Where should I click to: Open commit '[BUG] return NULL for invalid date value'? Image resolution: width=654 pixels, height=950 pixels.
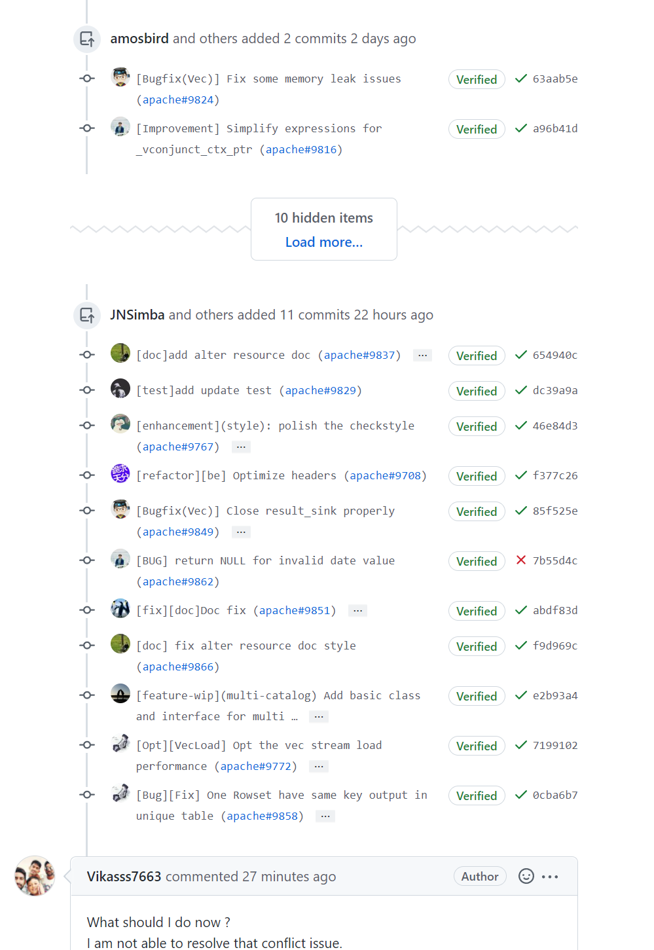point(265,560)
